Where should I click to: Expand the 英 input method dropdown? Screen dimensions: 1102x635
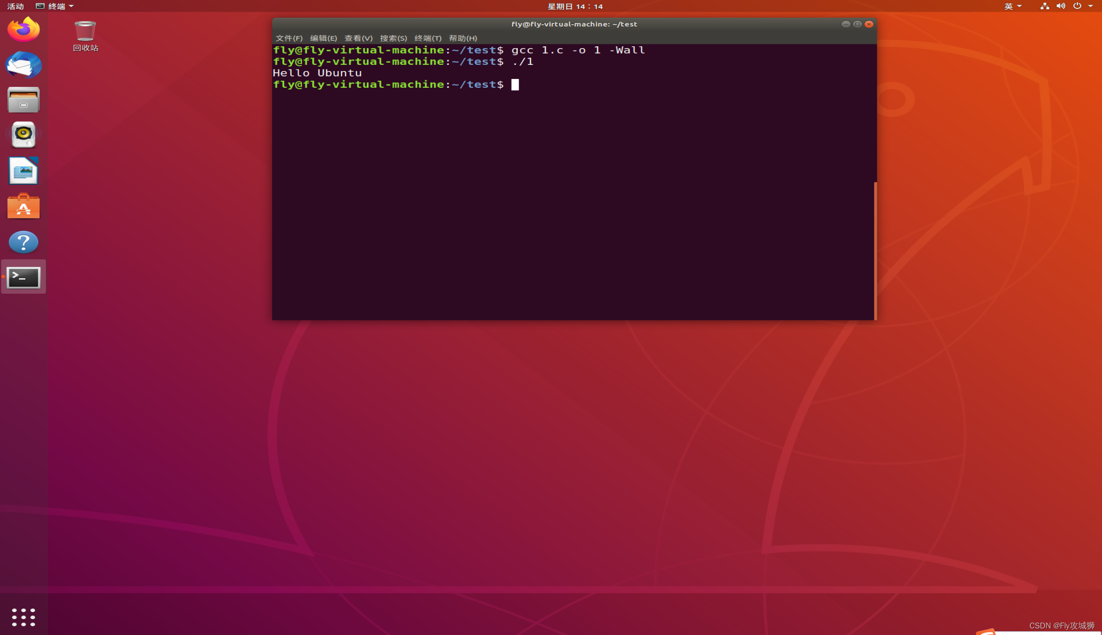click(1012, 6)
